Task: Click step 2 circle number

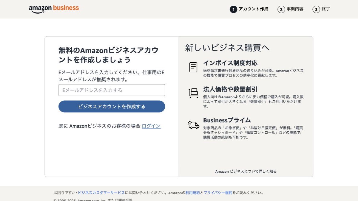Action: click(x=281, y=9)
